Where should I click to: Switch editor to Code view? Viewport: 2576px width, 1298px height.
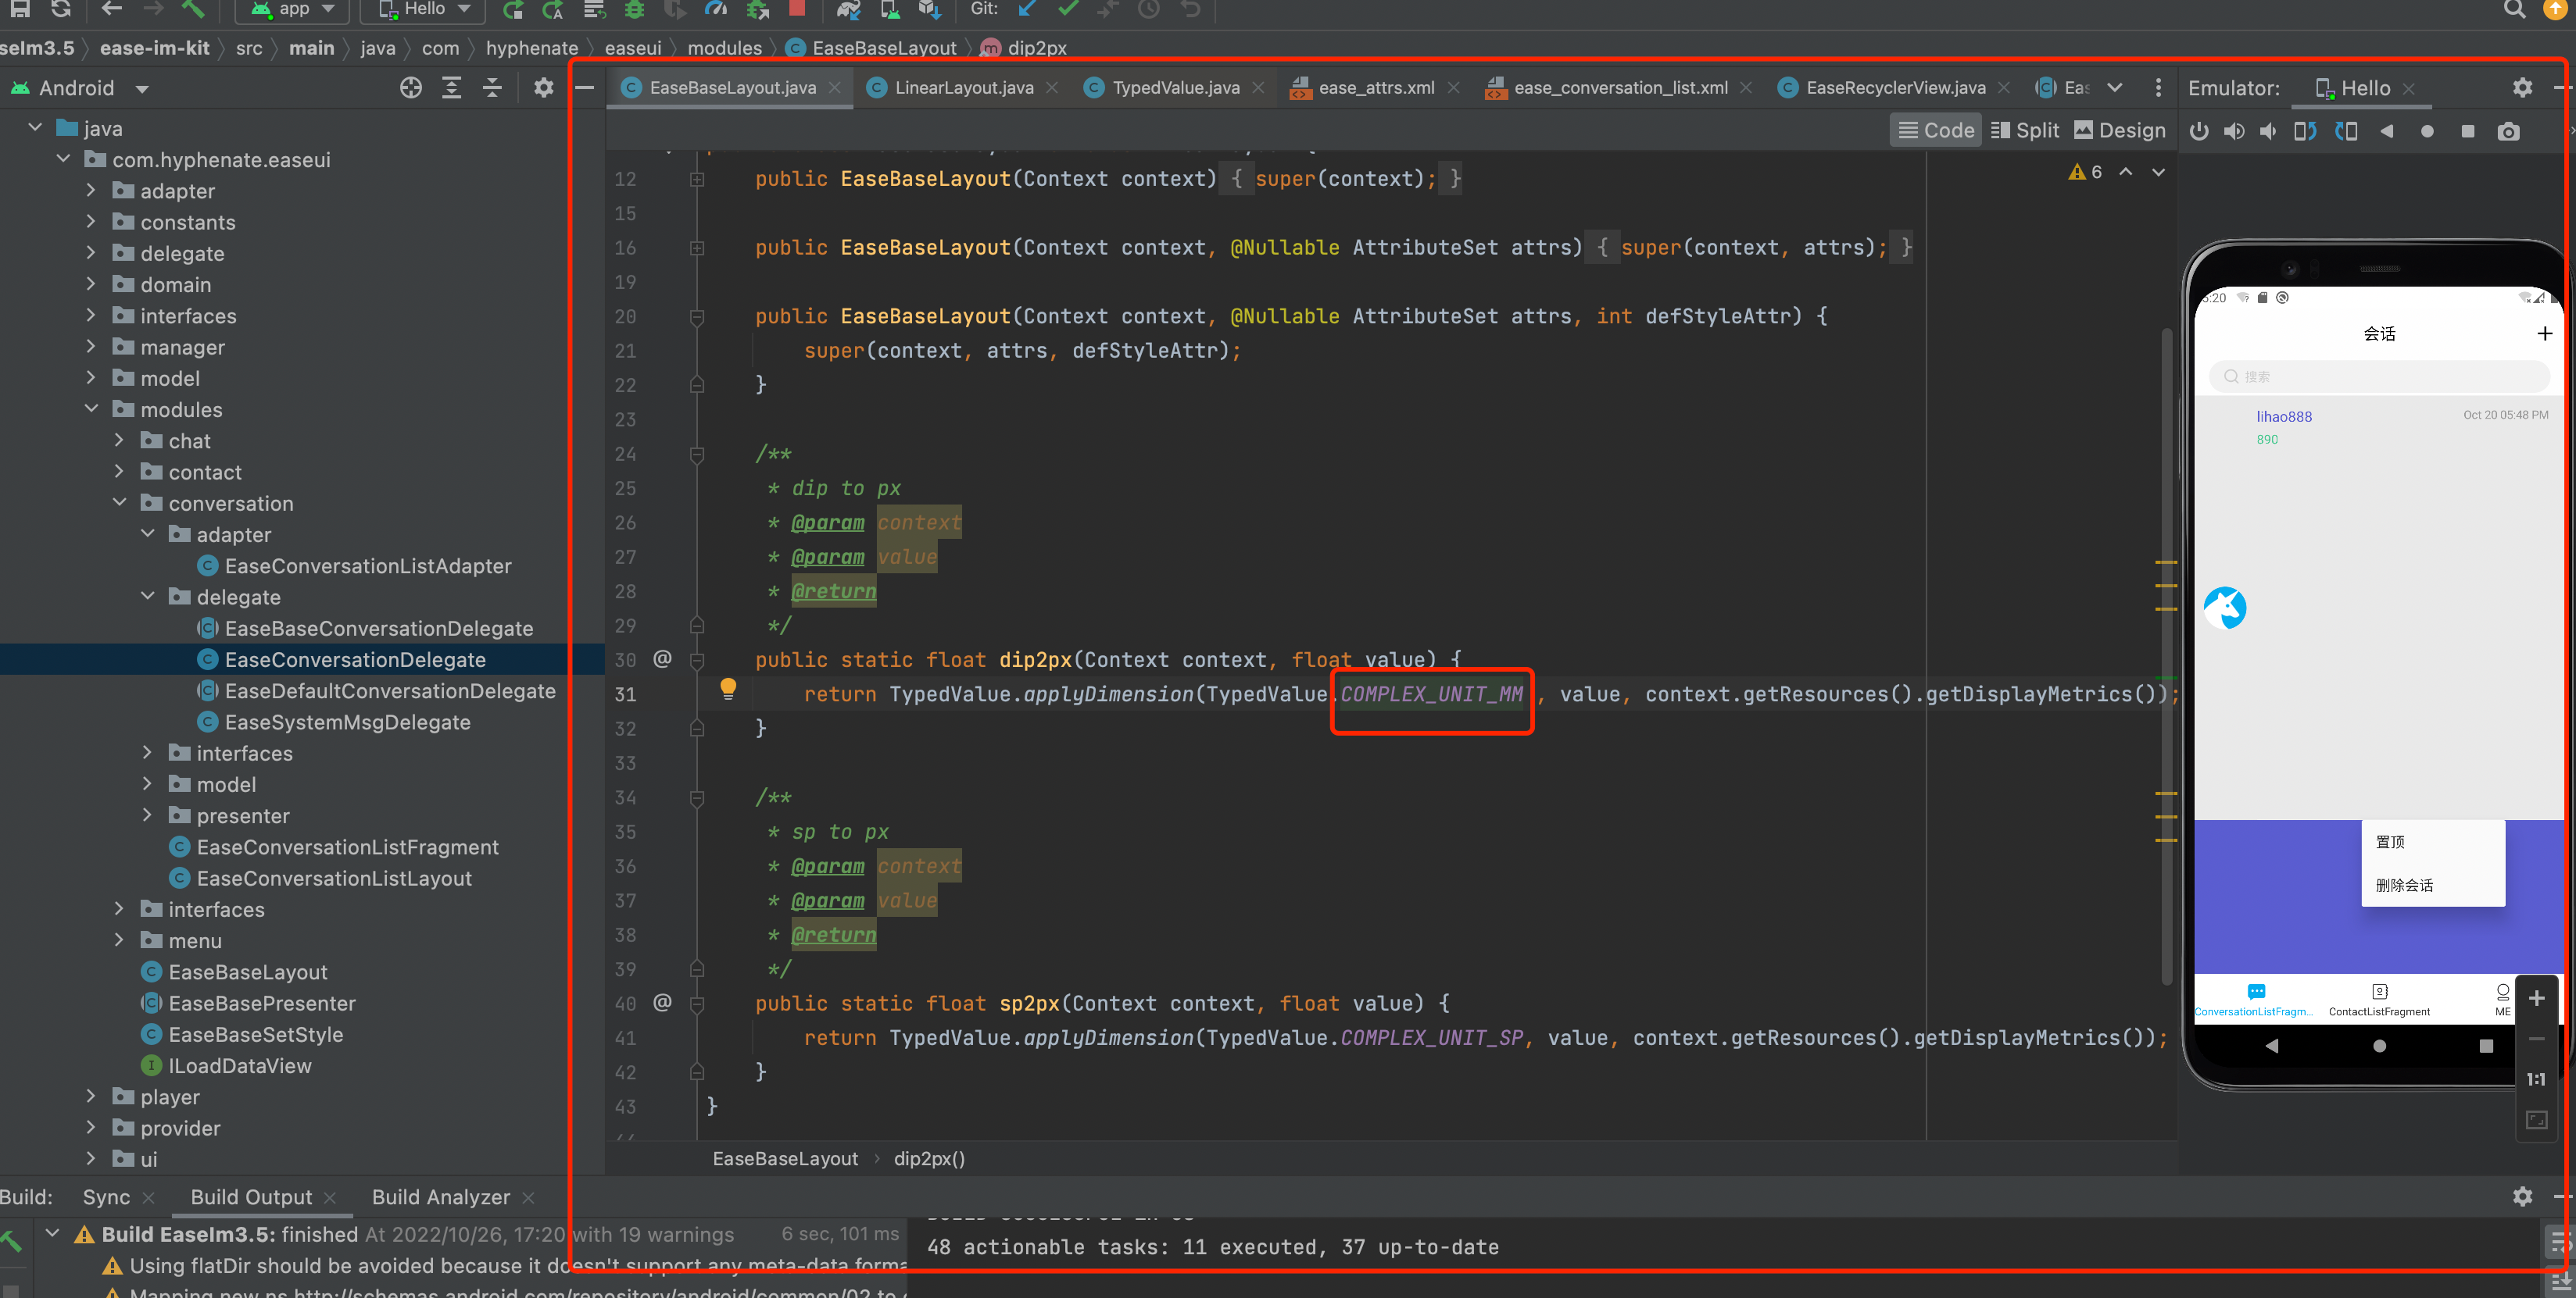1936,131
